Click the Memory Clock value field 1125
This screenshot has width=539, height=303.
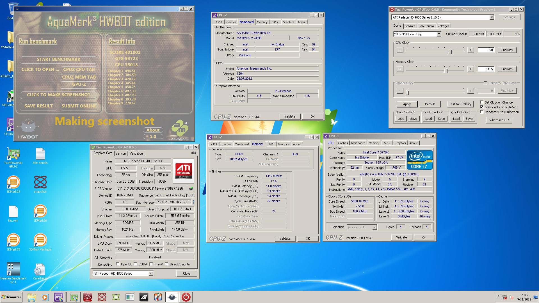[486, 69]
